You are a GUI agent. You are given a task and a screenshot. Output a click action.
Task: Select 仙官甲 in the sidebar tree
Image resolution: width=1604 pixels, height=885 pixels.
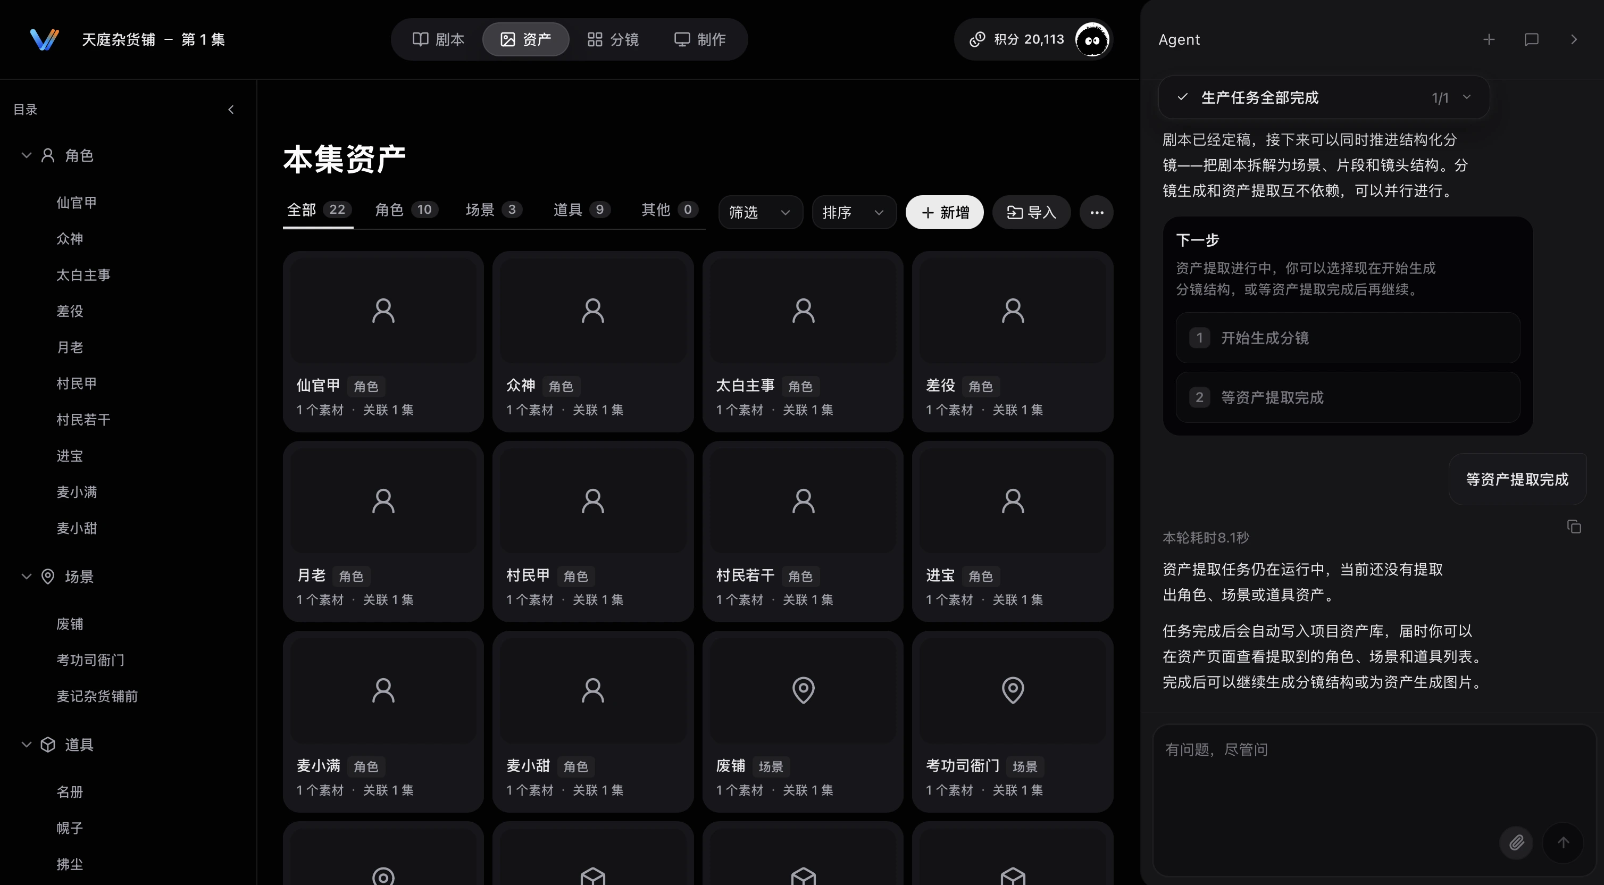[76, 203]
